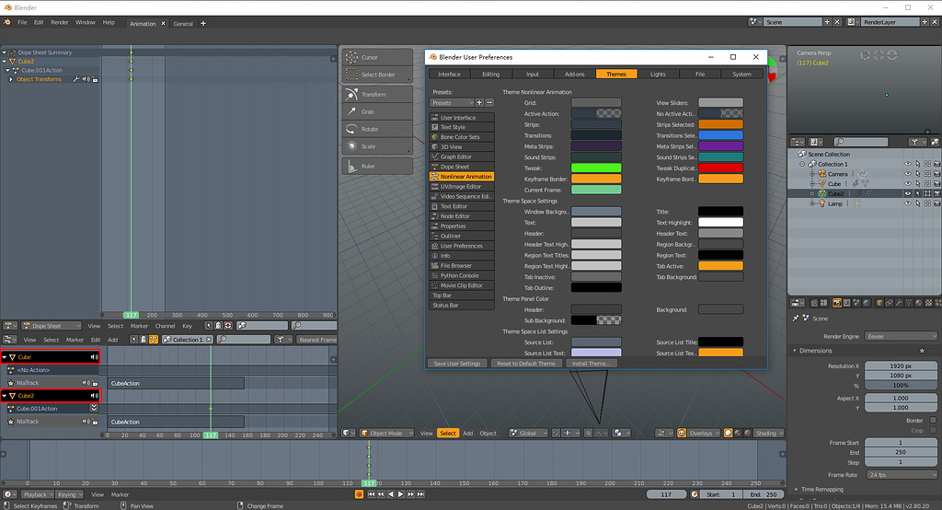Screen dimensions: 942x510
Task: Open Bone Color Sets theme section
Action: coord(462,137)
